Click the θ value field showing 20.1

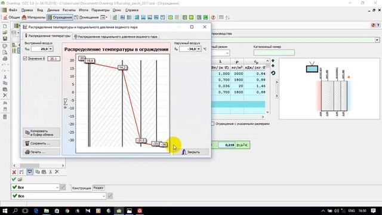54,59
